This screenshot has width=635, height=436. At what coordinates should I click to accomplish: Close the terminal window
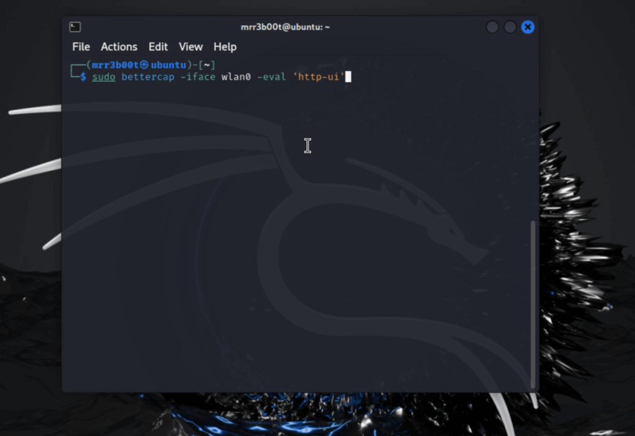point(528,27)
